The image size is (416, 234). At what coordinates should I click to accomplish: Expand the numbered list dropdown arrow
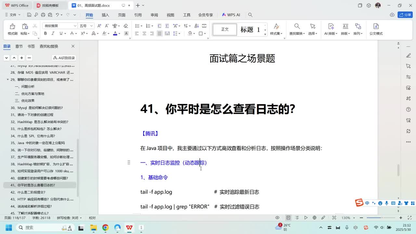152,26
